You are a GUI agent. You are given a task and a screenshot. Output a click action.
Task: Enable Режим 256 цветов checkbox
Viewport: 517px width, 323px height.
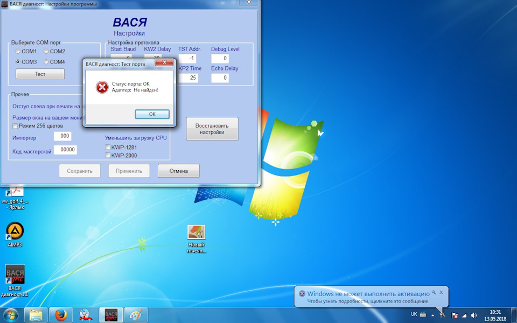click(15, 126)
